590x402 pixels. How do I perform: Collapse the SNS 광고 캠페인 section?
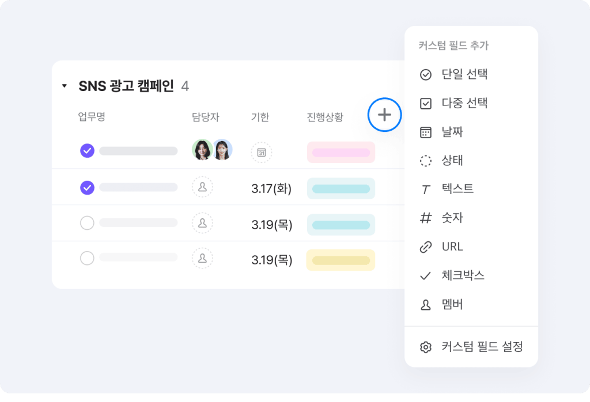click(65, 86)
